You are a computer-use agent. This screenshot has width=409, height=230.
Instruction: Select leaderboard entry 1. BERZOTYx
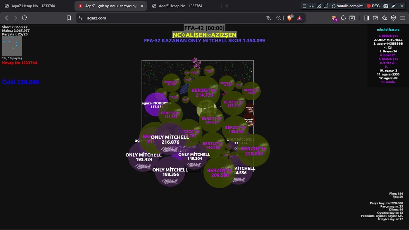coord(388,36)
